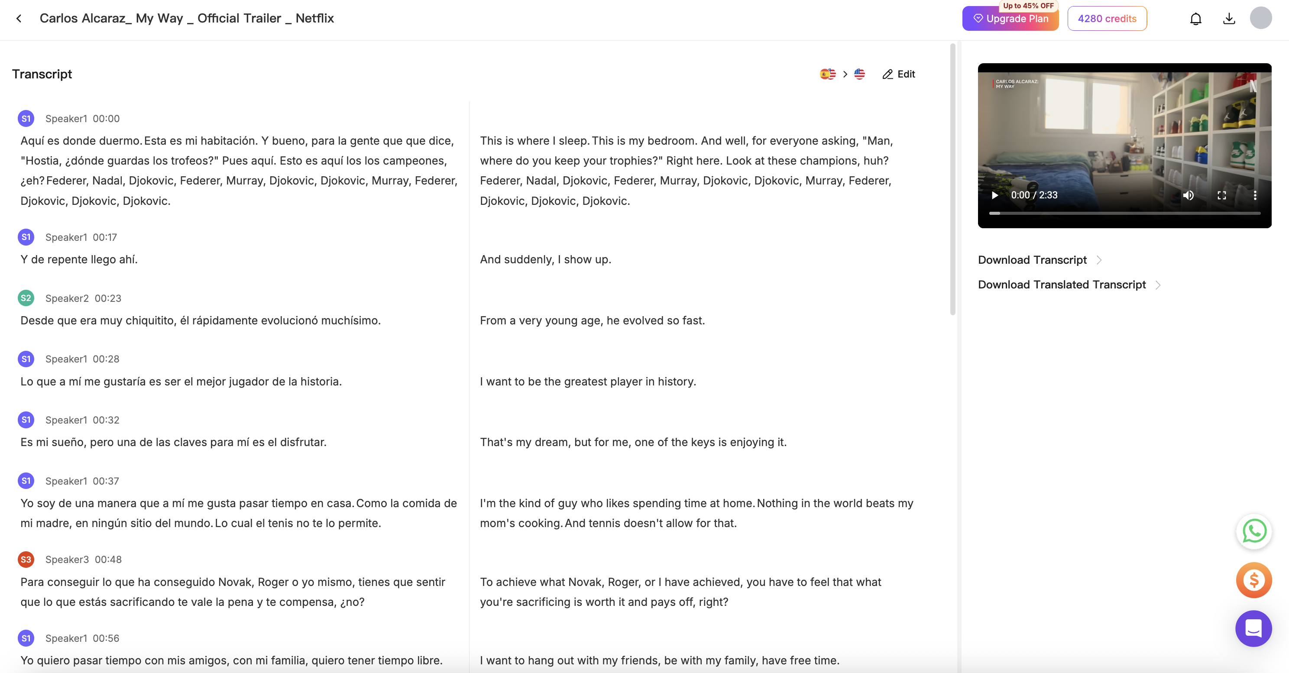Open the user profile avatar
Viewport: 1289px width, 673px height.
click(1260, 18)
